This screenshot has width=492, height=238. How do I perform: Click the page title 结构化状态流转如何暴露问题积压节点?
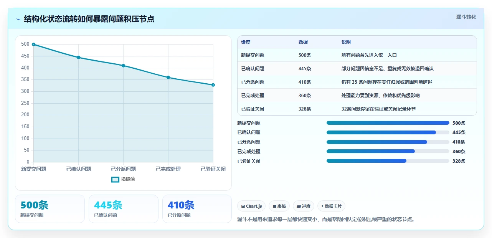pos(89,19)
